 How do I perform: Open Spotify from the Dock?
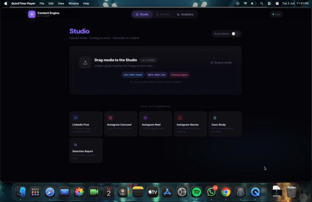tap(196, 192)
